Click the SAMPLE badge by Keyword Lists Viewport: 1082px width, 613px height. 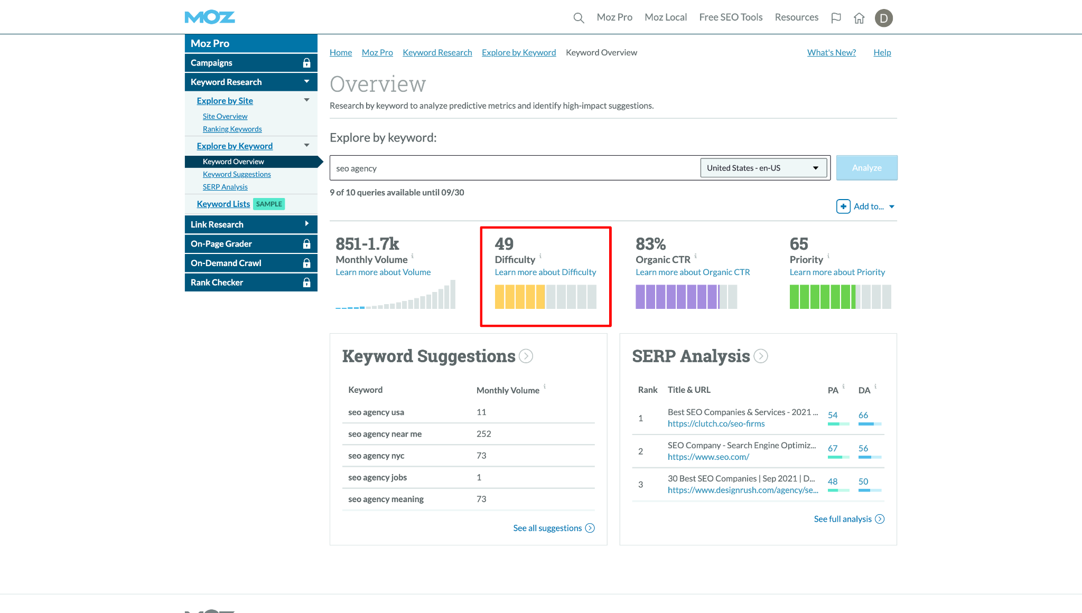pos(269,204)
